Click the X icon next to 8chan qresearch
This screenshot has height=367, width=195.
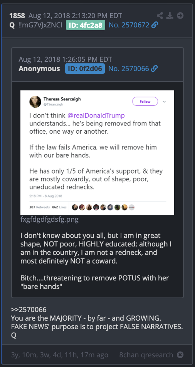180,355
